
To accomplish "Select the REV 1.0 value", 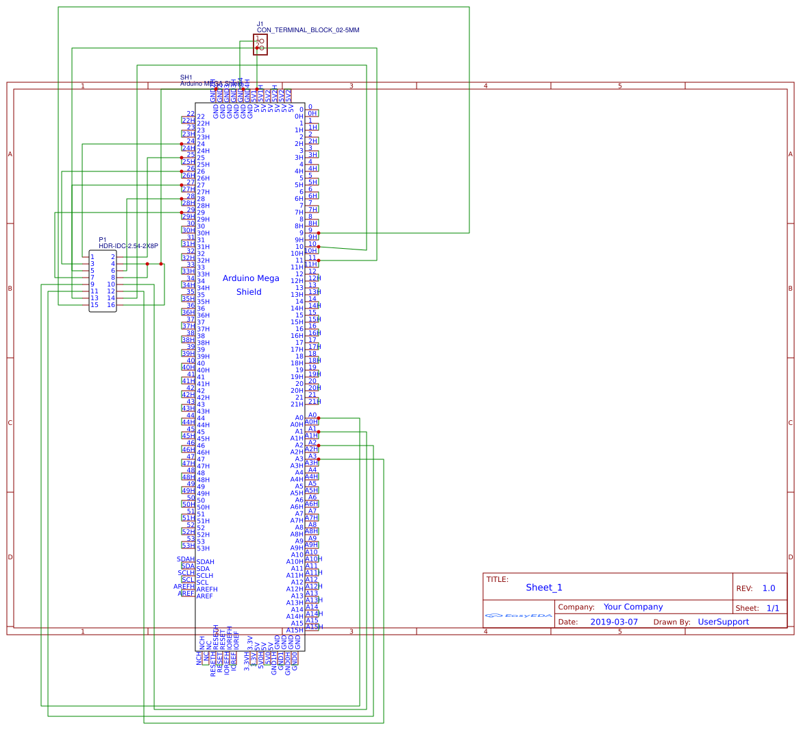I will pyautogui.click(x=769, y=588).
